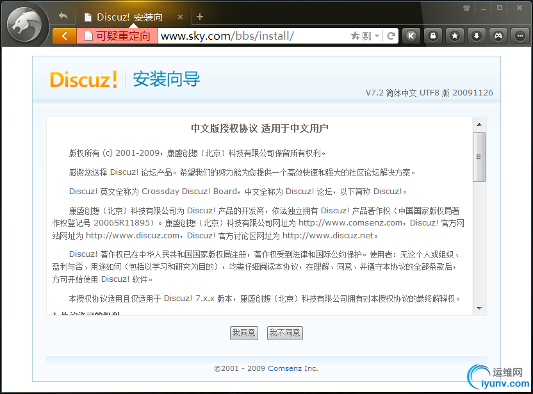Viewport: 533px width, 394px height.
Task: Click the 安装向导 title text
Action: 166,79
